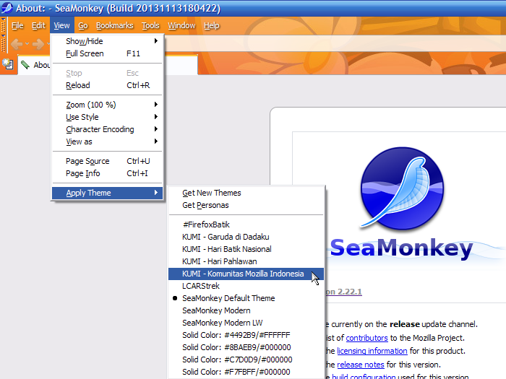This screenshot has width=506, height=379.
Task: Apply the #FirefoxBatik theme
Action: tap(246, 225)
